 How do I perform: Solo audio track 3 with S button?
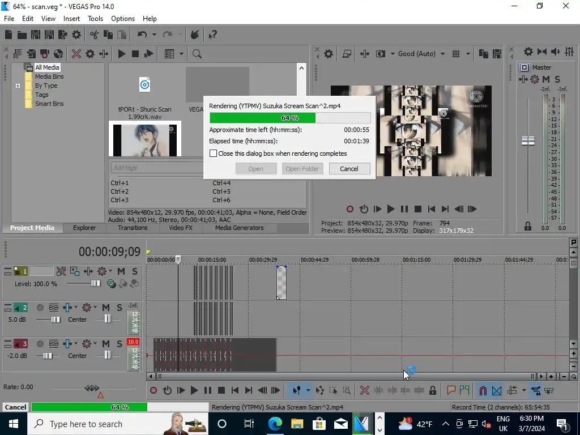click(x=119, y=344)
